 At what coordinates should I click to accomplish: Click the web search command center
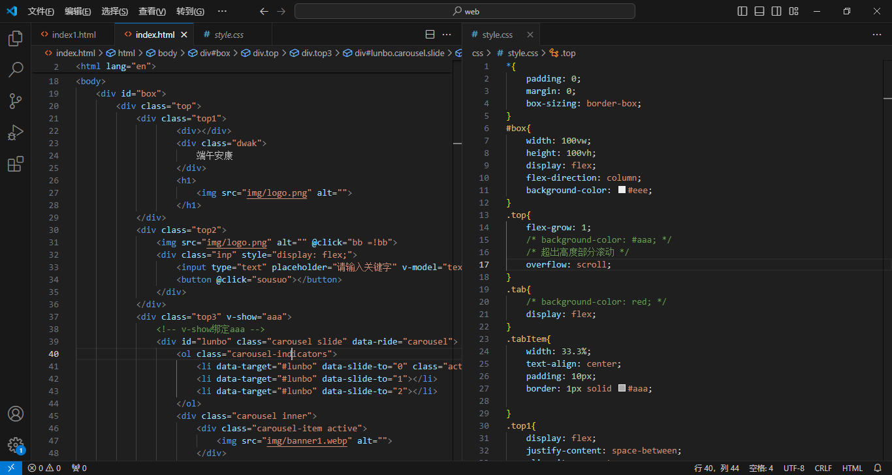point(464,11)
